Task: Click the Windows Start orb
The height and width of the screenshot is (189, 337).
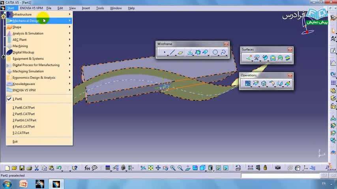Action: tap(7, 184)
